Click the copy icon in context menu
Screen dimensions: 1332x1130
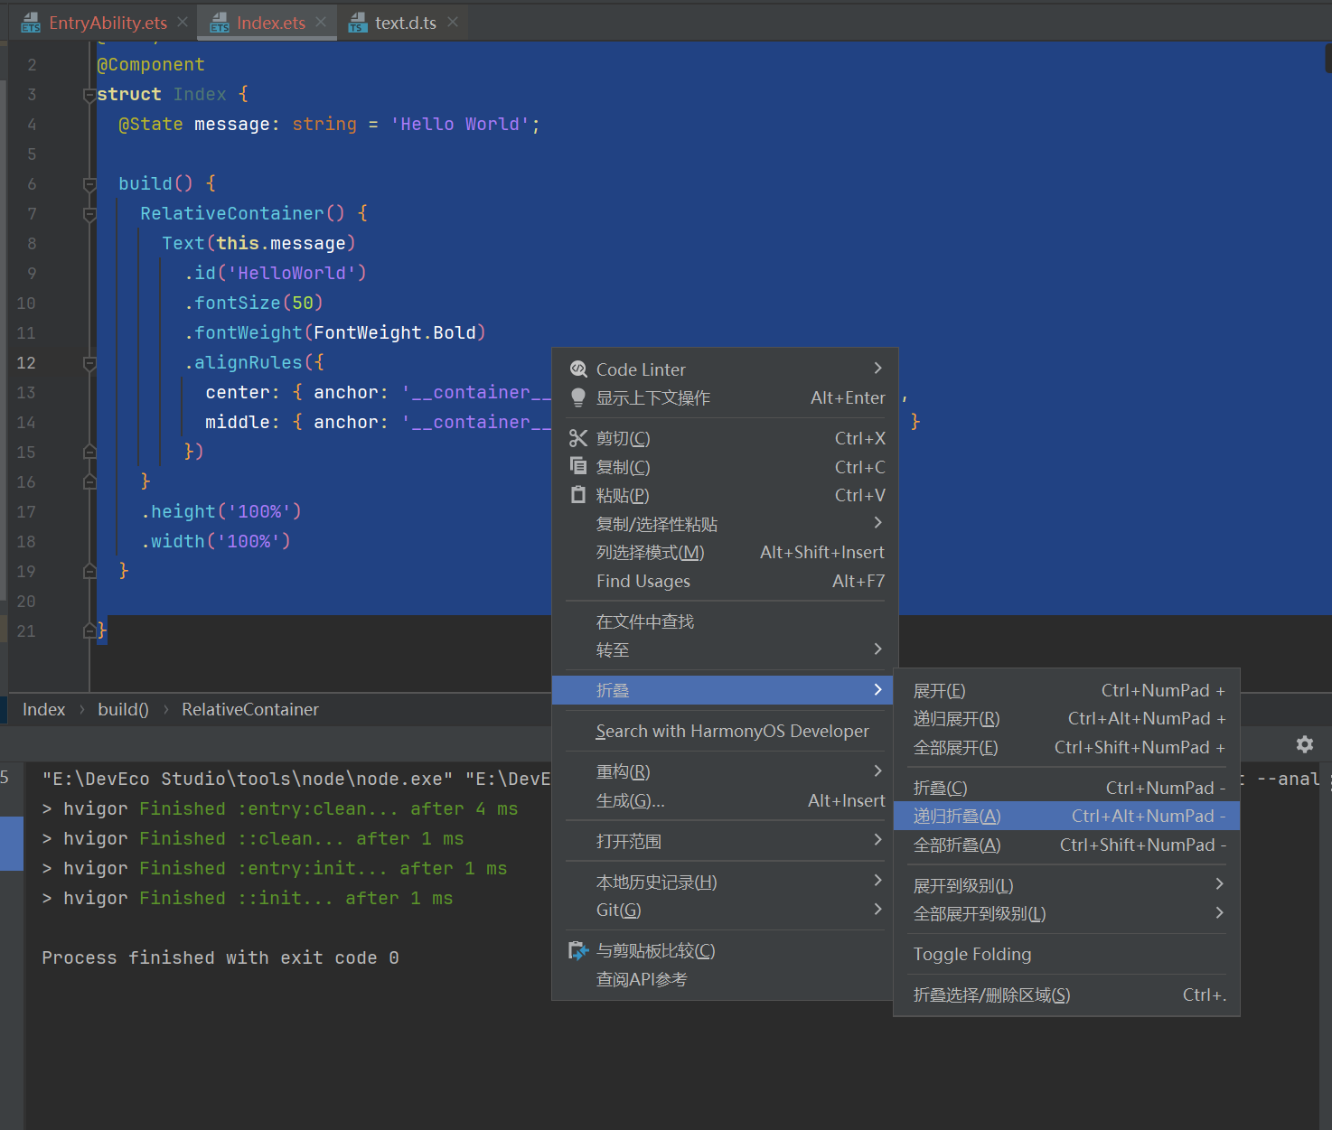578,466
